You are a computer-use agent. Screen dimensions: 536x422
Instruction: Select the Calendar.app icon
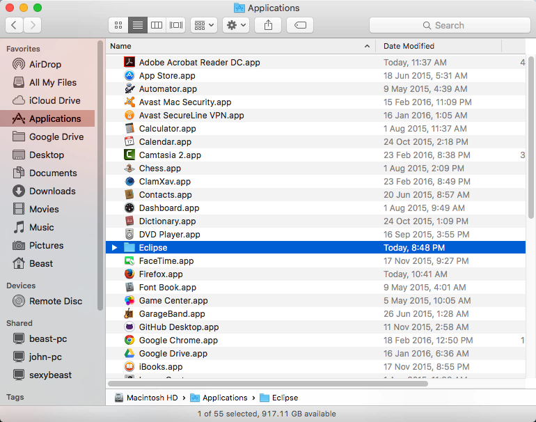[129, 141]
